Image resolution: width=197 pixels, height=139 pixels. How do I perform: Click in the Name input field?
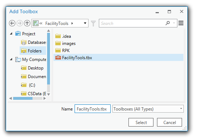pyautogui.click(x=92, y=109)
